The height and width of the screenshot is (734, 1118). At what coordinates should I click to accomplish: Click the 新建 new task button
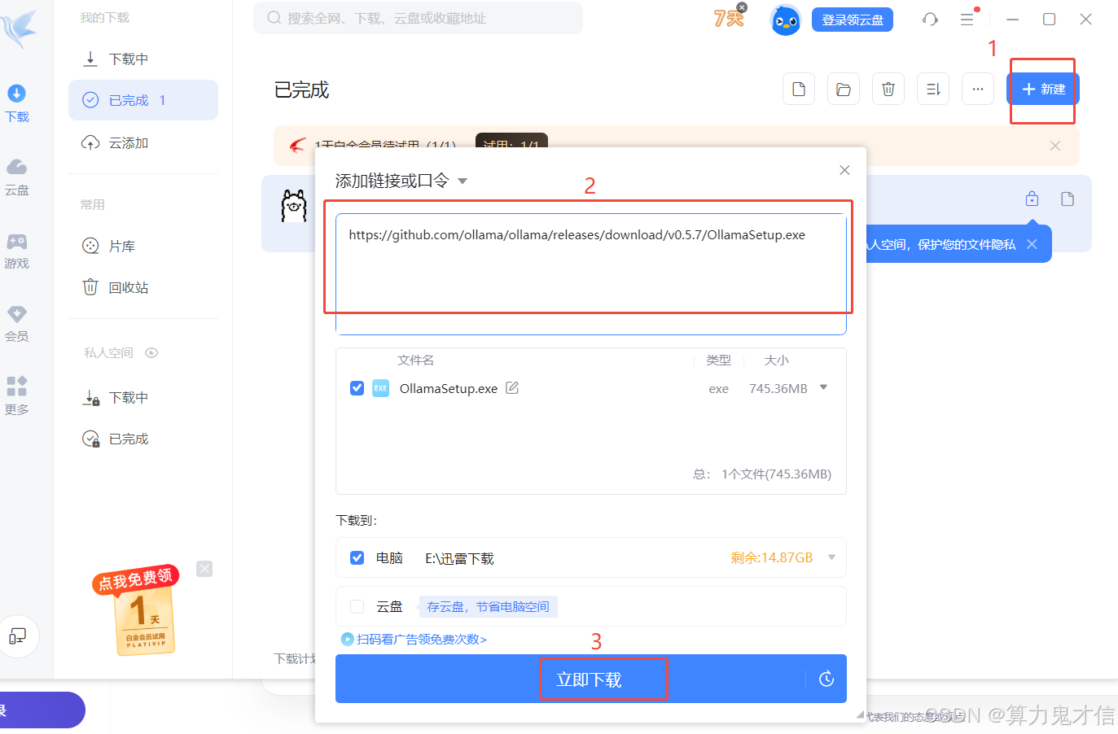click(1043, 89)
